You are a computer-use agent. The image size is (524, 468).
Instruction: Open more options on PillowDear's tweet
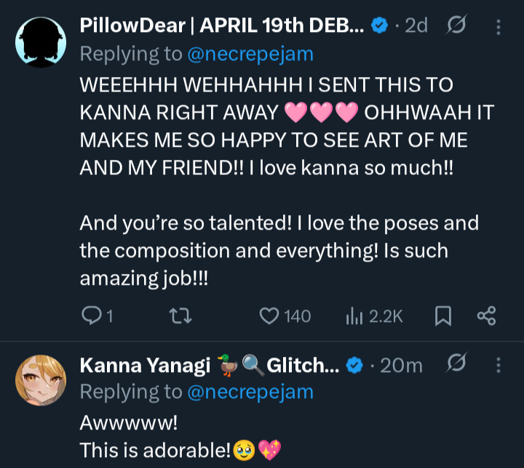coord(499,27)
